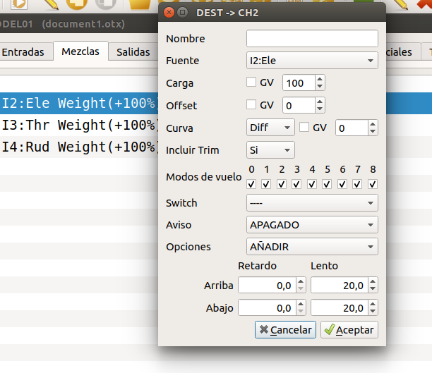Viewport: 432px width, 373px height.
Task: Switch to the Salidas tab
Action: tap(133, 51)
